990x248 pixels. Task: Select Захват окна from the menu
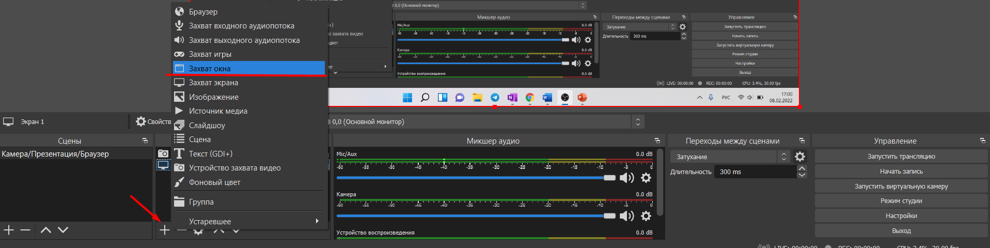[249, 68]
